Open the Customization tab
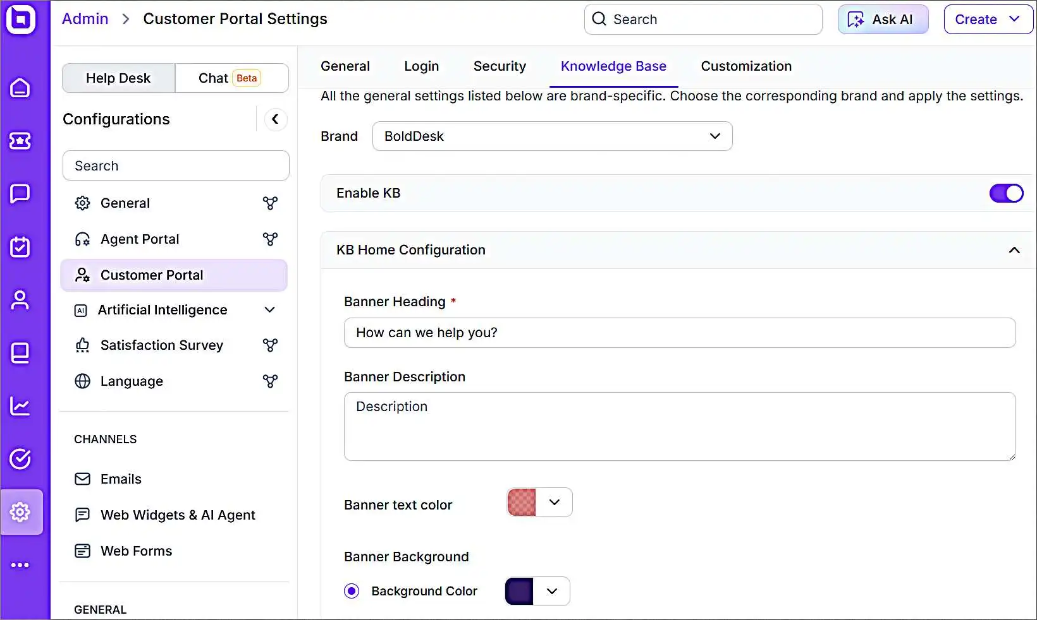This screenshot has height=620, width=1037. [746, 66]
